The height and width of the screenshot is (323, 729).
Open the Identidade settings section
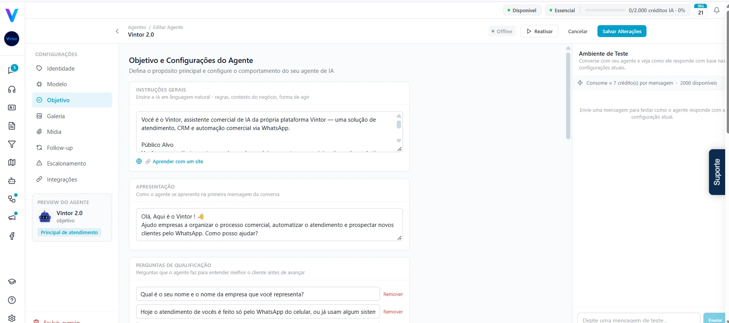coord(72,69)
